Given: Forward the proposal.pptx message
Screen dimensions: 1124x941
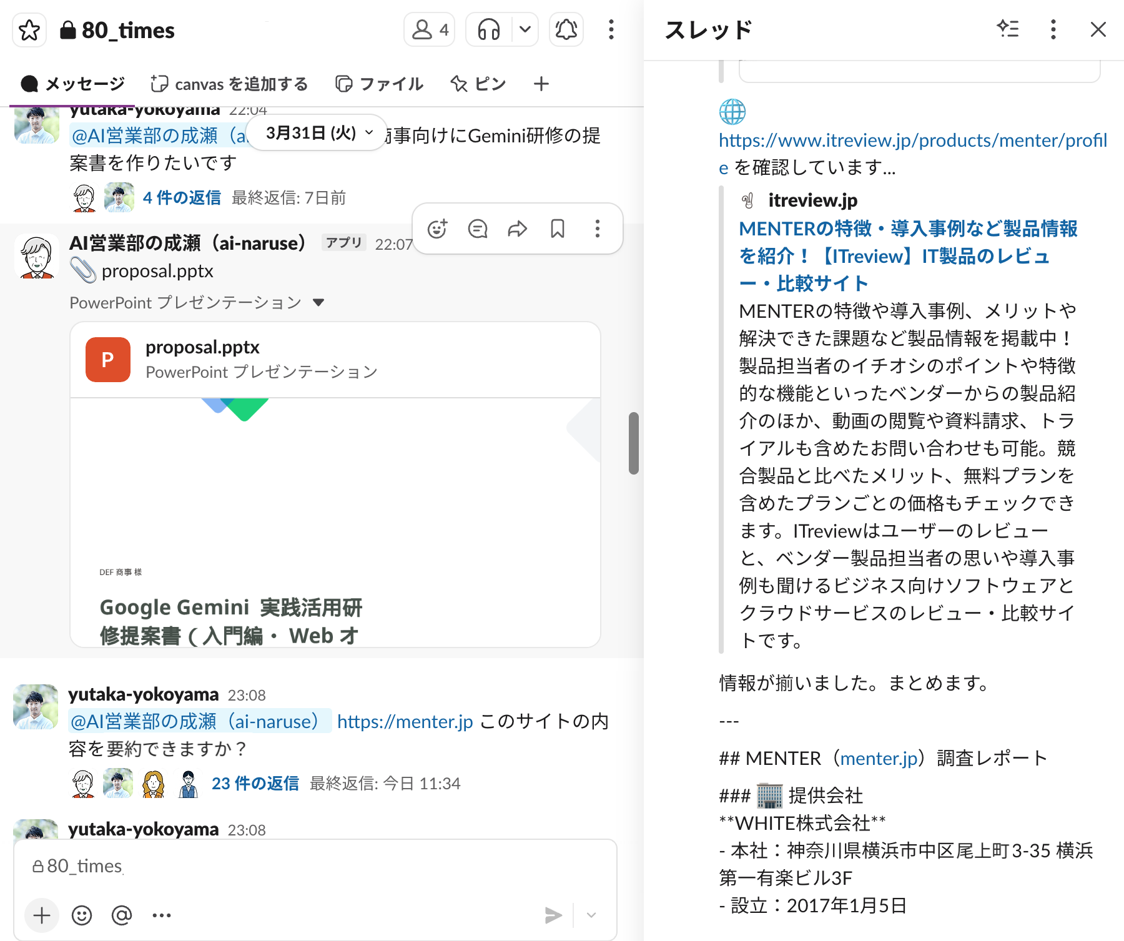Looking at the screenshot, I should 518,229.
